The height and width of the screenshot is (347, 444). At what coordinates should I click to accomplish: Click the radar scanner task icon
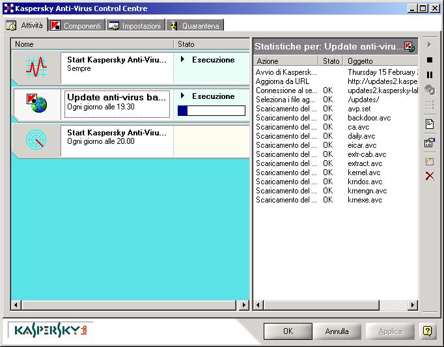pyautogui.click(x=36, y=139)
